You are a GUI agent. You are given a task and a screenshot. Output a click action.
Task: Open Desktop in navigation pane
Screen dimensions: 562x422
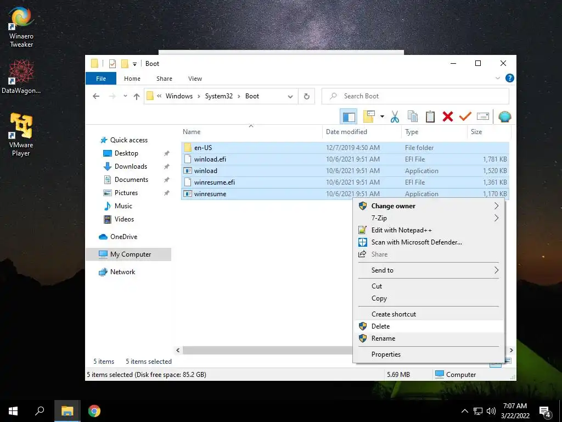126,153
